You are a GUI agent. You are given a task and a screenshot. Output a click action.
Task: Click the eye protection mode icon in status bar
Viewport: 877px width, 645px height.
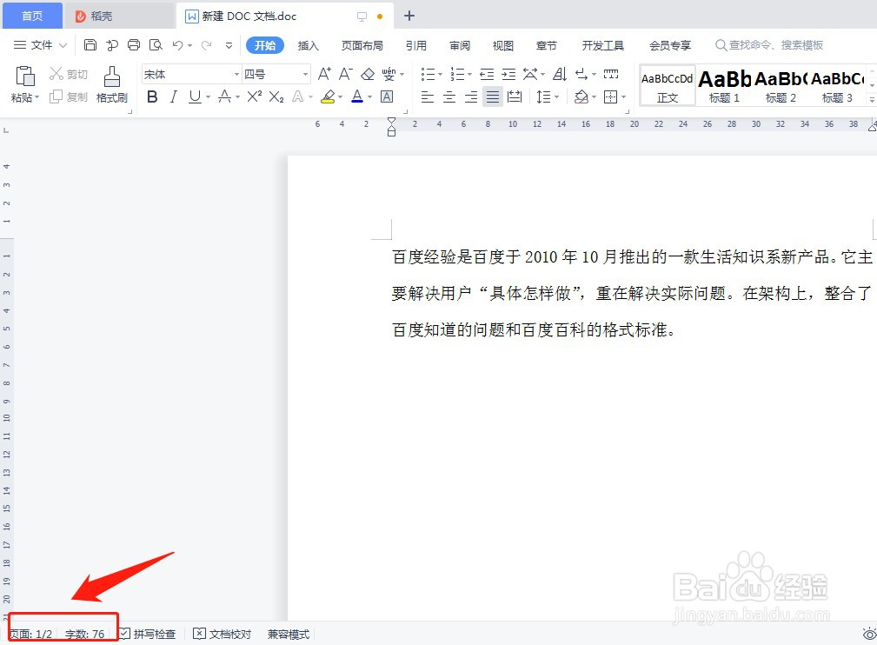click(869, 635)
